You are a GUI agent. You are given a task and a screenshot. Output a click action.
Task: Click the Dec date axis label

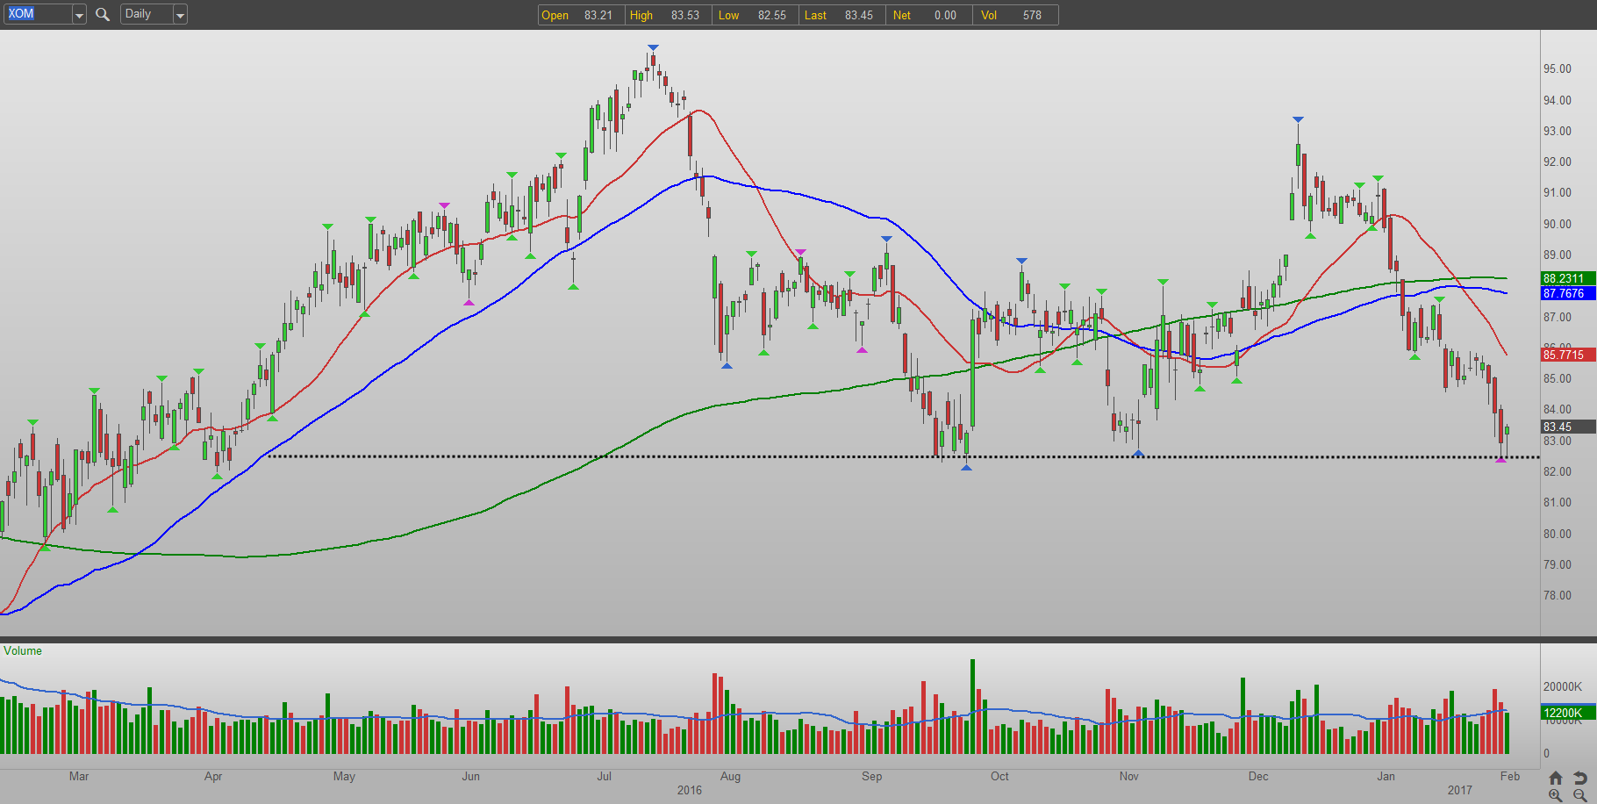pos(1258,776)
